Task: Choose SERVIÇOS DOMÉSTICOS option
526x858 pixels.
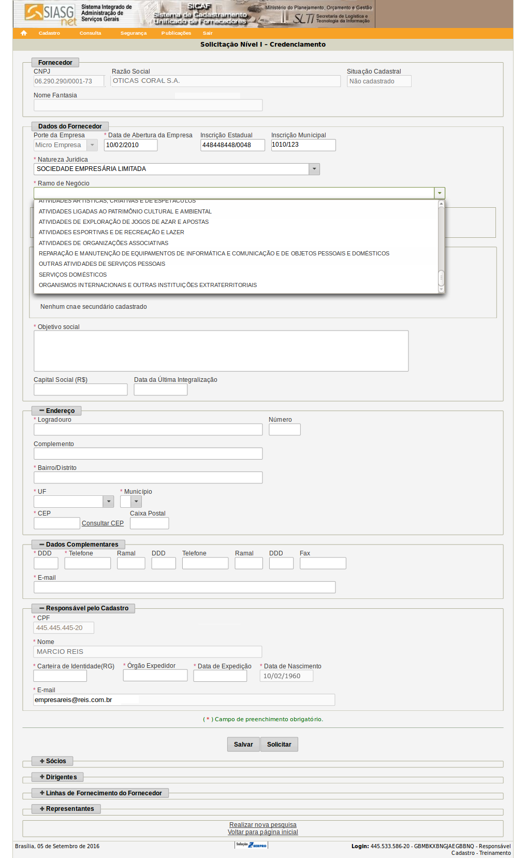Action: pyautogui.click(x=72, y=275)
